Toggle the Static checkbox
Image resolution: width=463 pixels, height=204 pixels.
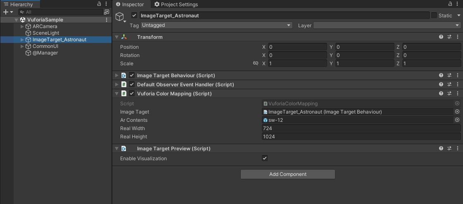[434, 15]
